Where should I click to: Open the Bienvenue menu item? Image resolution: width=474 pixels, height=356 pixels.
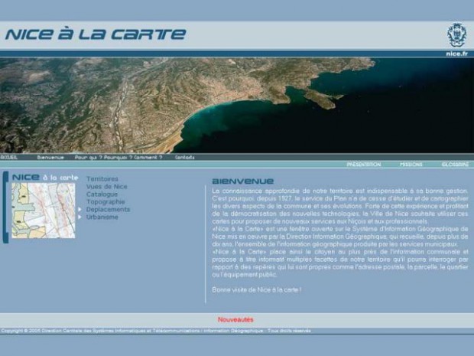click(x=50, y=157)
